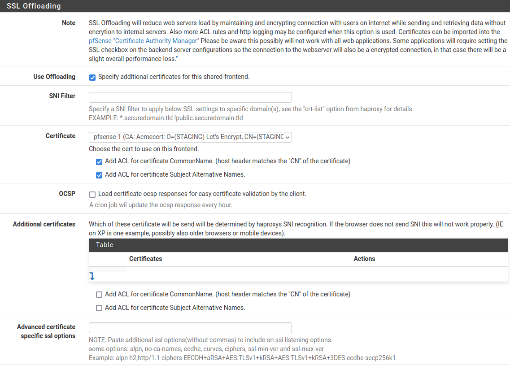Check additional certificates Subject Alternative Names ACL
This screenshot has height=365, width=510.
pos(99,308)
